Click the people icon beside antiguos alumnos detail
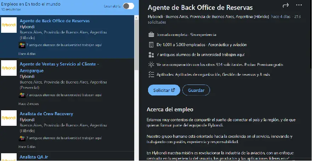The image size is (312, 161). click(151, 55)
